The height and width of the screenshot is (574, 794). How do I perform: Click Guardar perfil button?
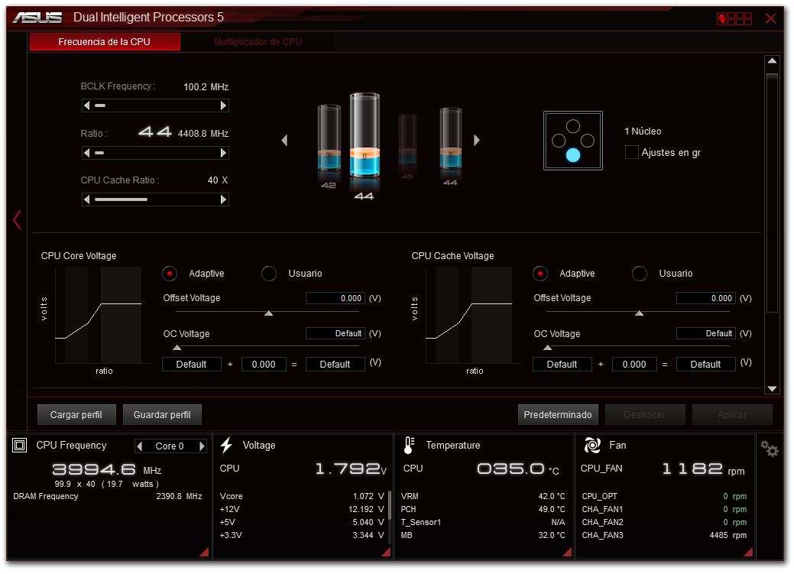[x=162, y=414]
